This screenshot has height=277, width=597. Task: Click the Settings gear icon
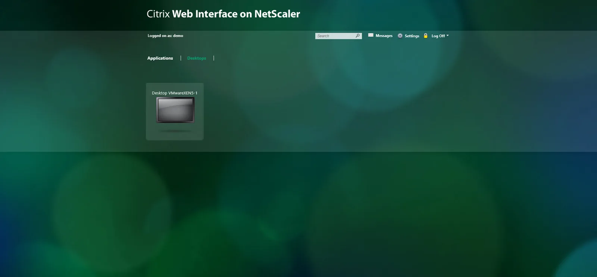(x=400, y=36)
